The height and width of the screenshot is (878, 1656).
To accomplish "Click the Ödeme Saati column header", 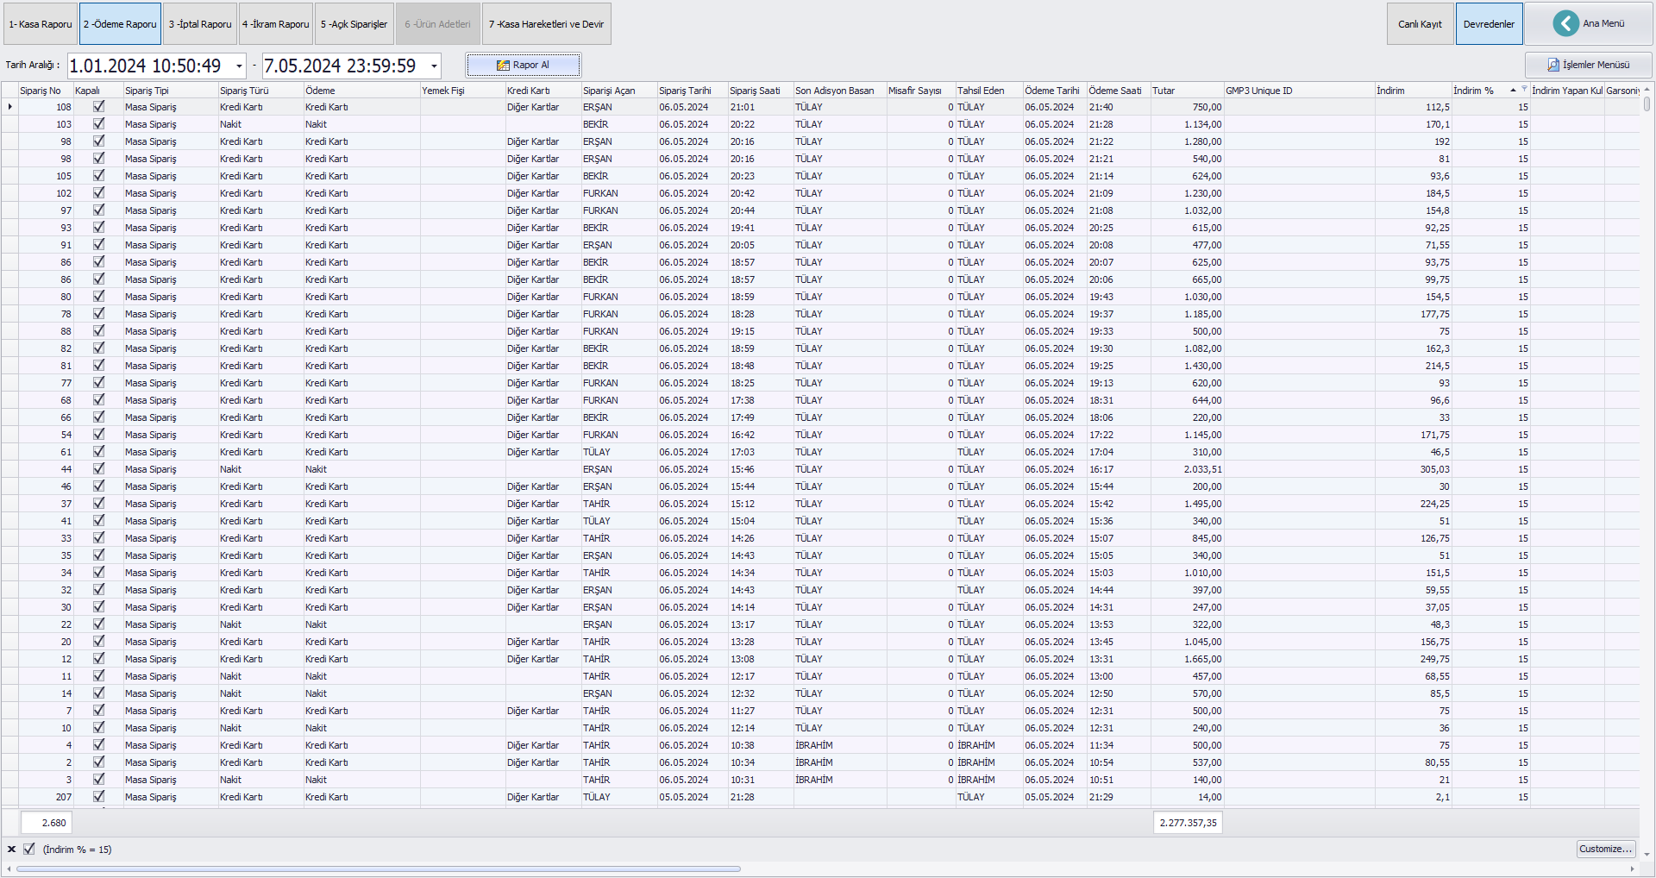I will [x=1118, y=91].
